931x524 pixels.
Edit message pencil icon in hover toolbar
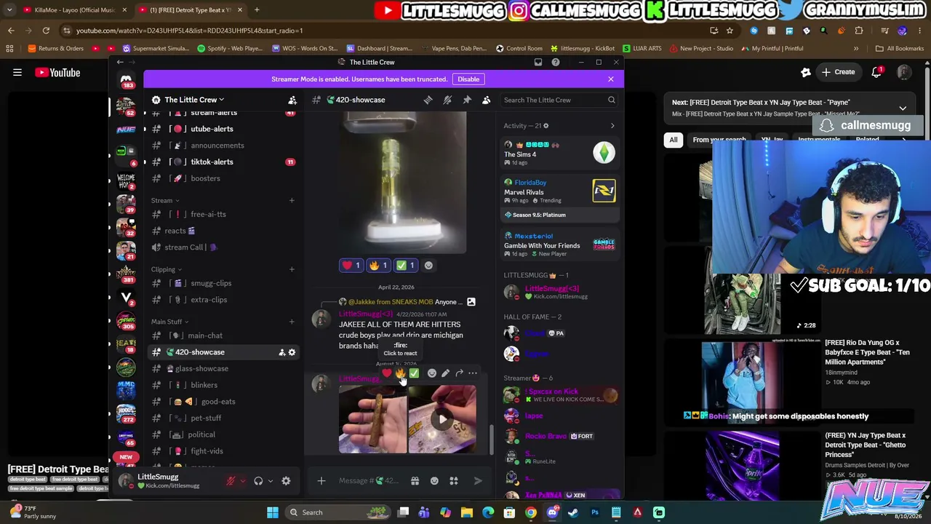point(445,373)
